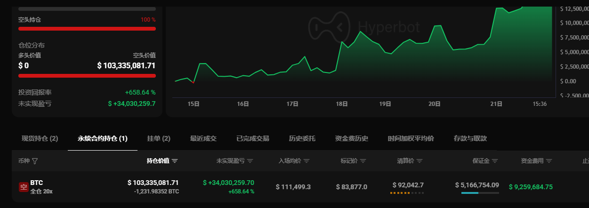Click the 清算价 column sort icon
Viewport: 589px width, 208px height.
tap(420, 161)
